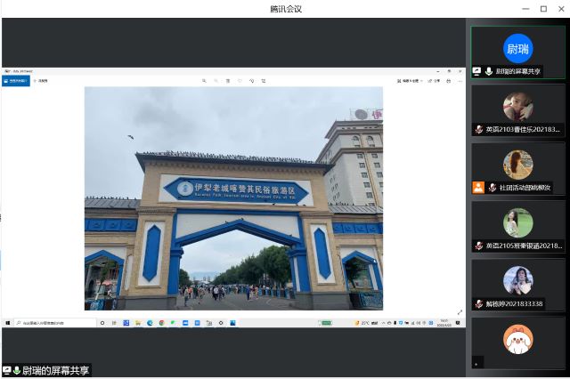The height and width of the screenshot is (379, 570).
Task: Click print icon in shared Photos toolbar
Action: [449, 81]
